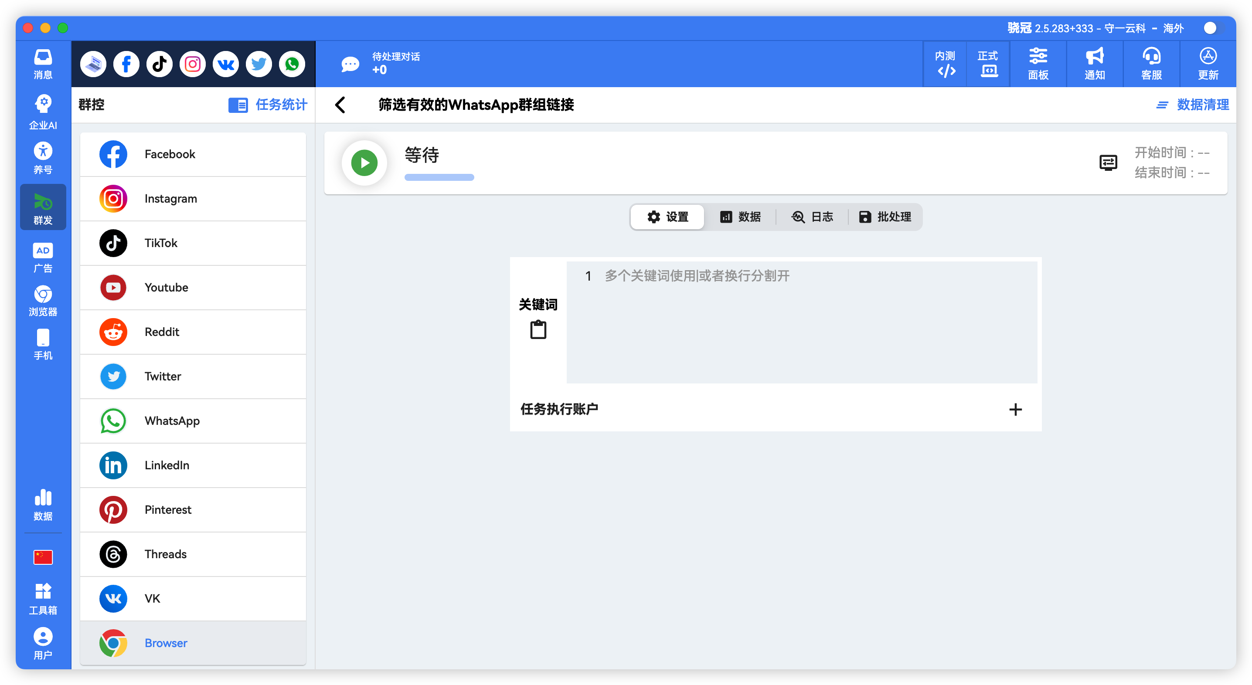Open 任务统计 task statistics
1252x685 pixels.
tap(268, 105)
